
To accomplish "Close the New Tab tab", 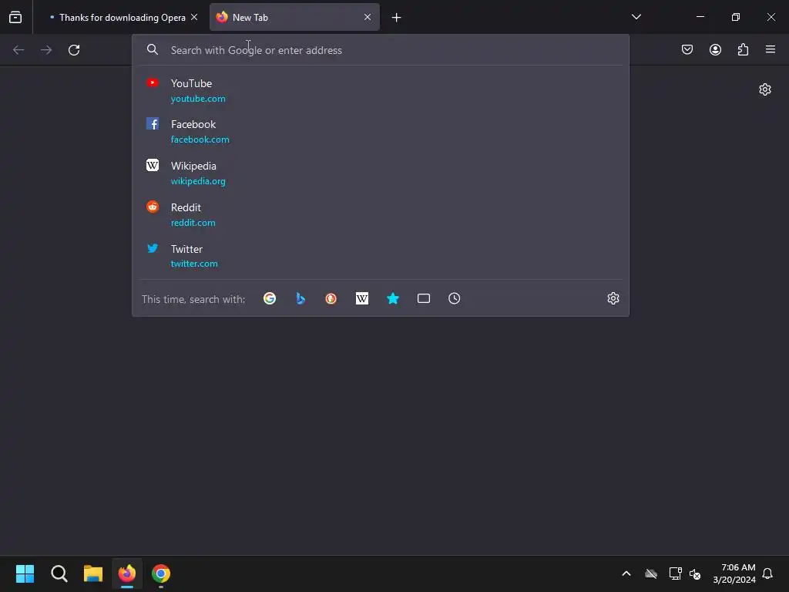I will (368, 17).
